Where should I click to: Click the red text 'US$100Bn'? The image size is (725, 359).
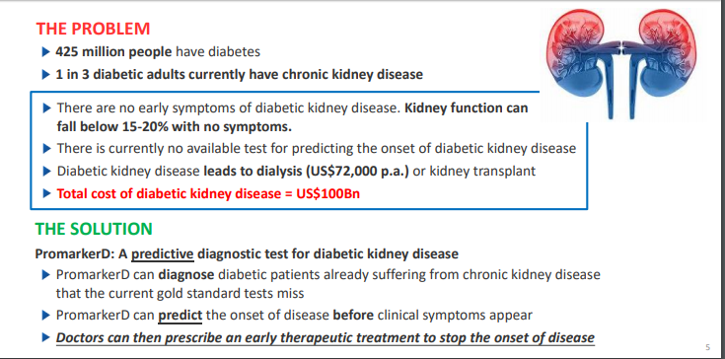tap(327, 193)
